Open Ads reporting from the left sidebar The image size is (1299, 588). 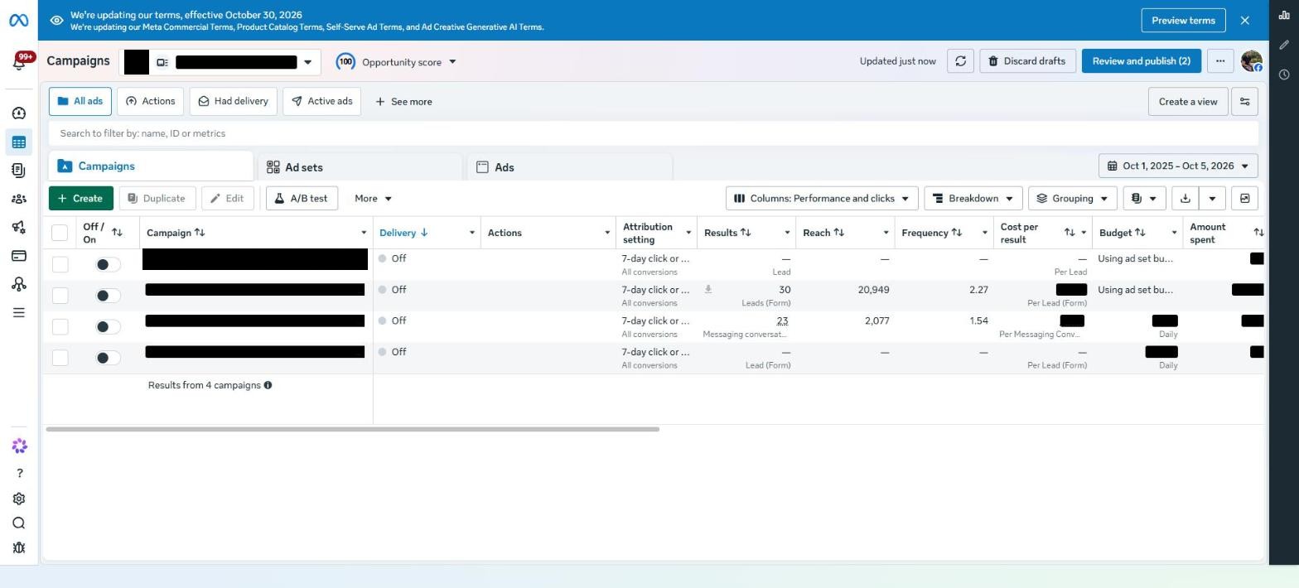[x=19, y=171]
